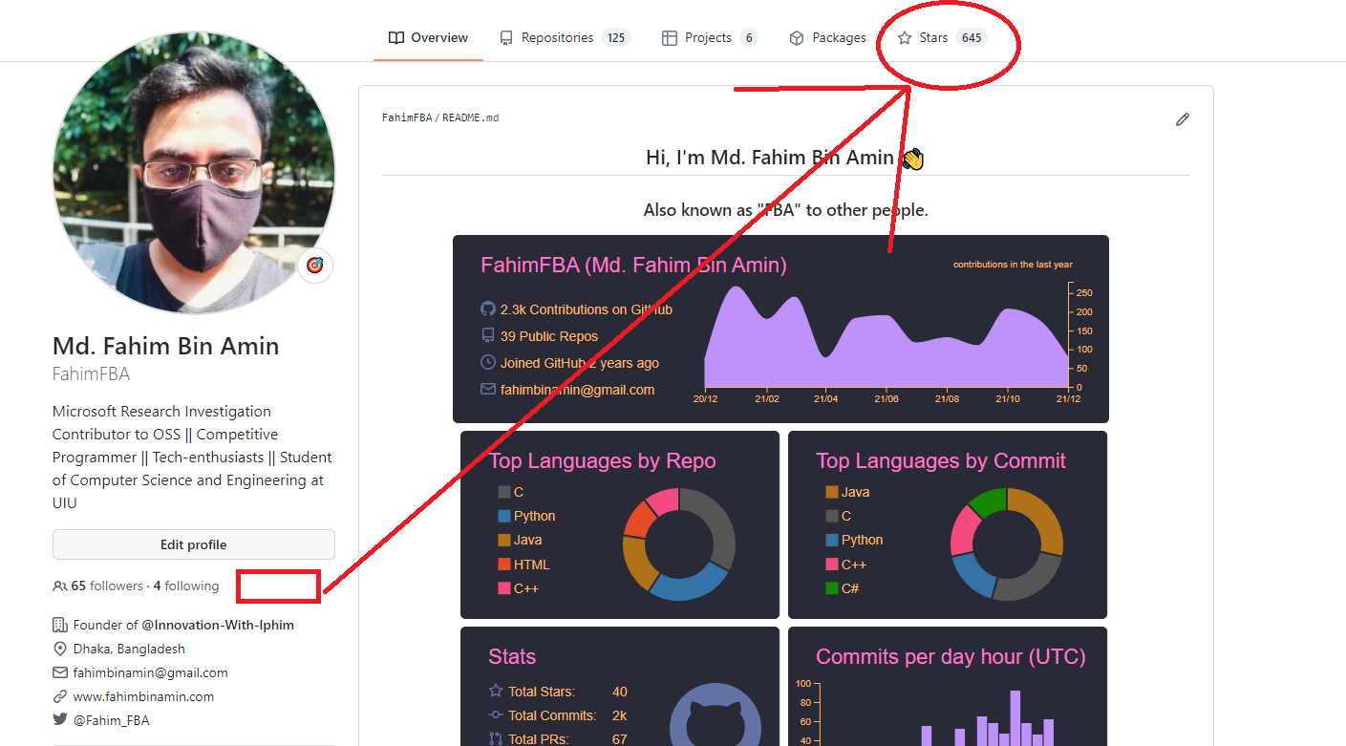Viewport: 1346px width, 746px height.
Task: Click the repo icon beside 39 Public Repos
Action: [488, 336]
